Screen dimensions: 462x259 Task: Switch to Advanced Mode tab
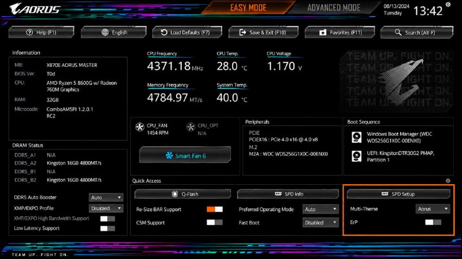(x=334, y=7)
